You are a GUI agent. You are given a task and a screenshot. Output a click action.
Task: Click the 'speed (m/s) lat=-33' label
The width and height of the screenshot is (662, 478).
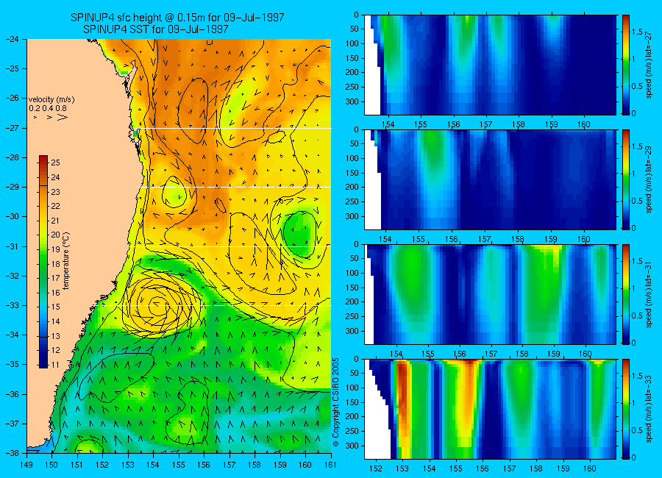649,409
